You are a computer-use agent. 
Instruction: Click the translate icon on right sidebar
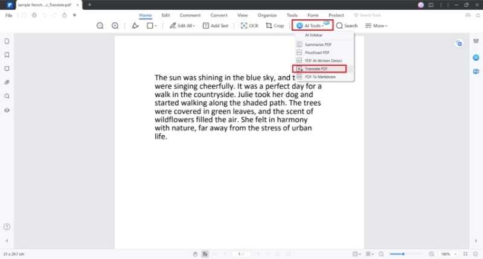tap(476, 71)
